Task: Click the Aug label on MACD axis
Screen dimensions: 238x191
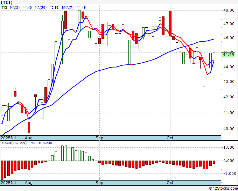Action: point(29,183)
